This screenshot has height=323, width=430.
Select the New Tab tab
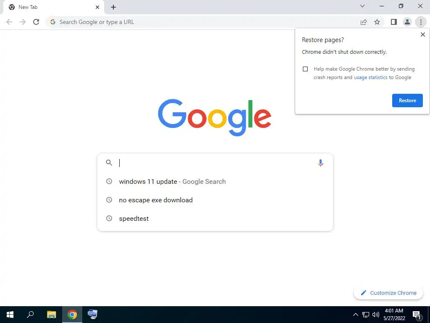click(53, 7)
